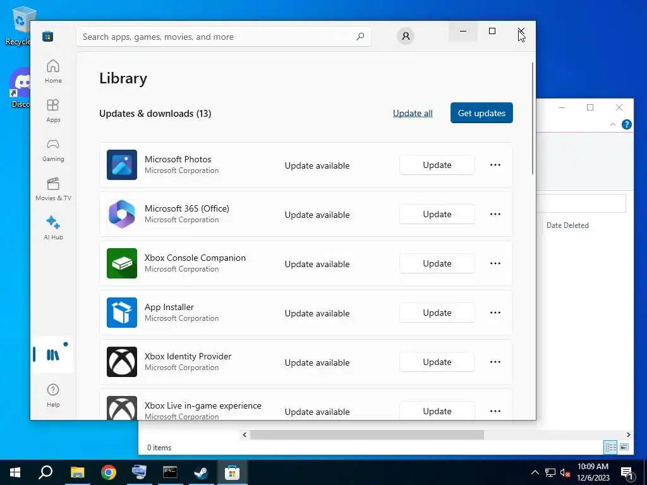This screenshot has height=485, width=647.
Task: Click the 'Microsoft Photos' app name
Action: pos(178,159)
